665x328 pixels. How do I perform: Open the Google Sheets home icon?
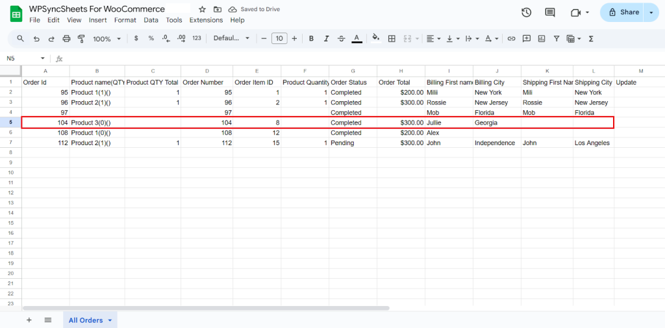[x=16, y=14]
